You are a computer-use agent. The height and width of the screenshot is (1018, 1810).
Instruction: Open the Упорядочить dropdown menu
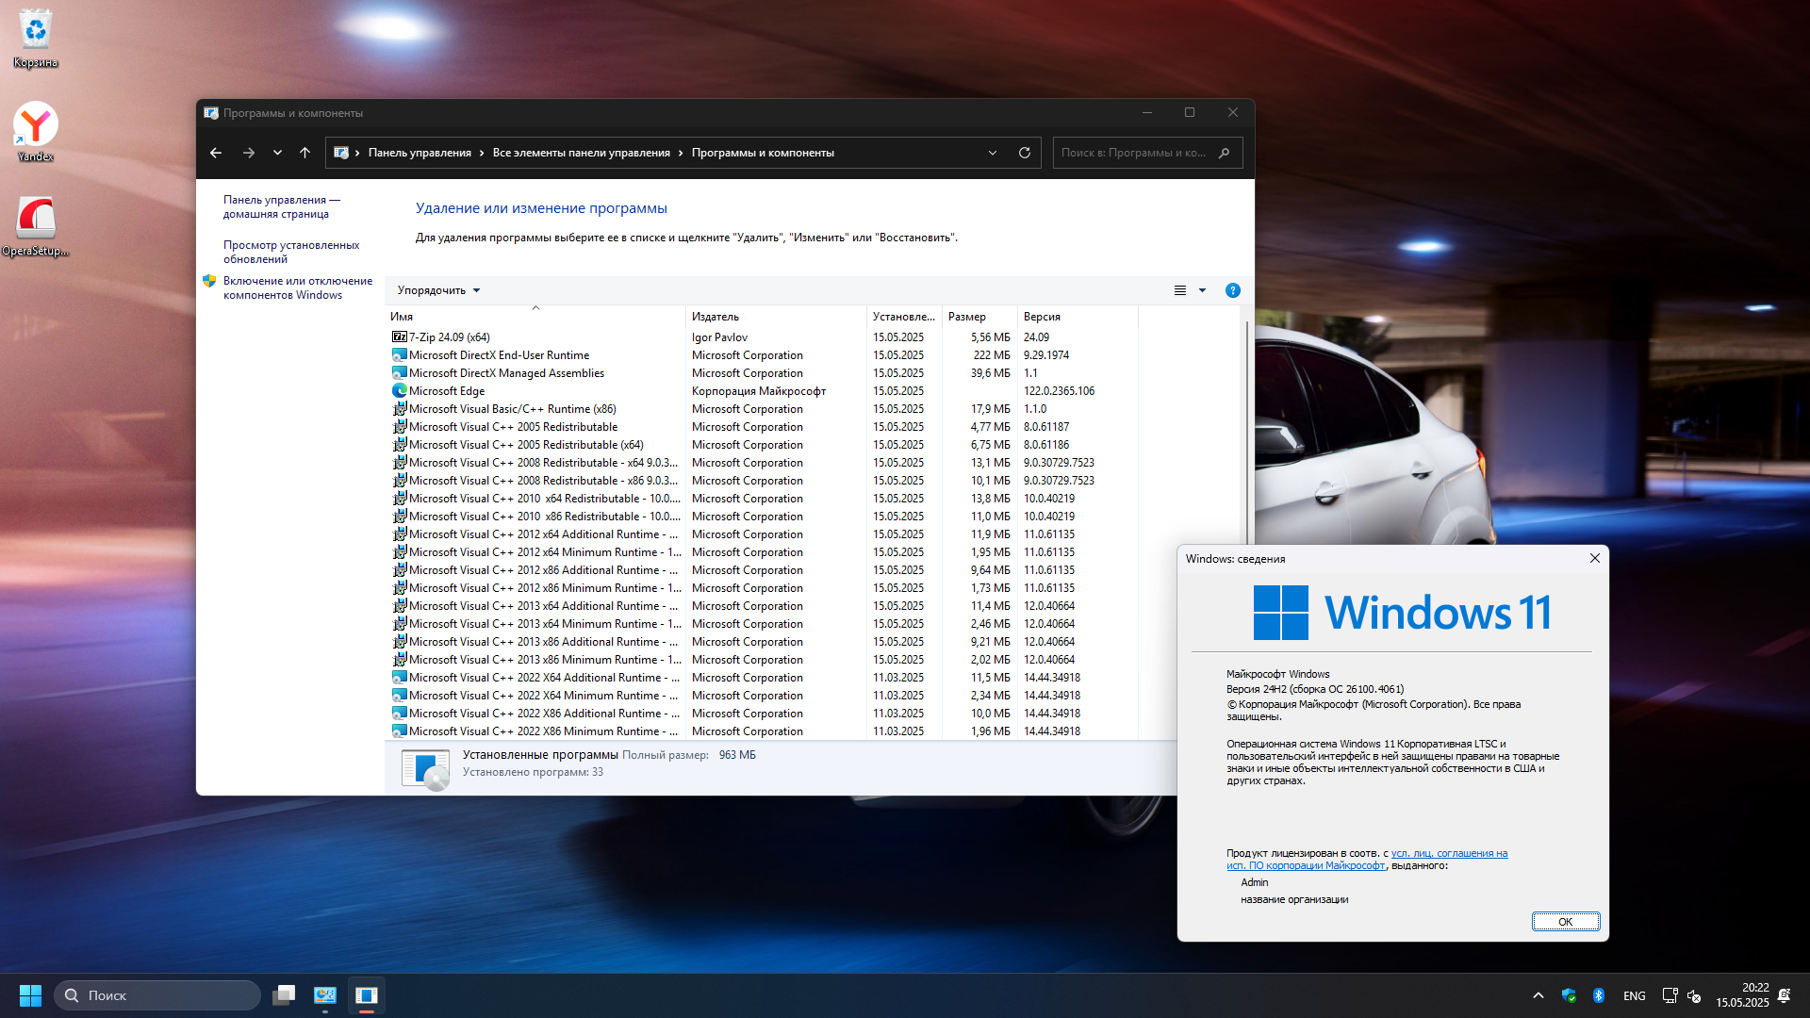[438, 290]
